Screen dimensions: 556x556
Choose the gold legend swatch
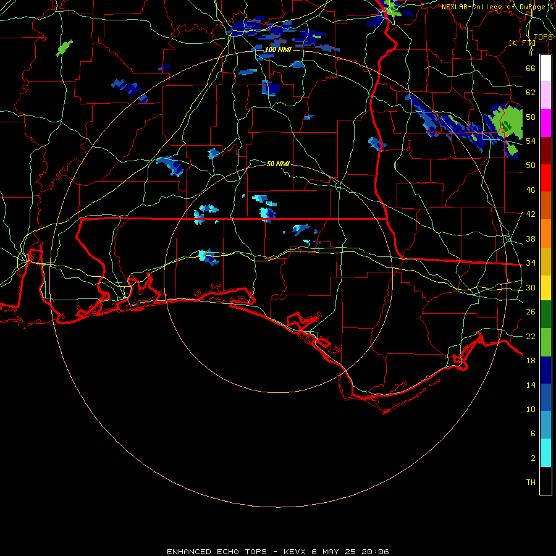pyautogui.click(x=545, y=261)
